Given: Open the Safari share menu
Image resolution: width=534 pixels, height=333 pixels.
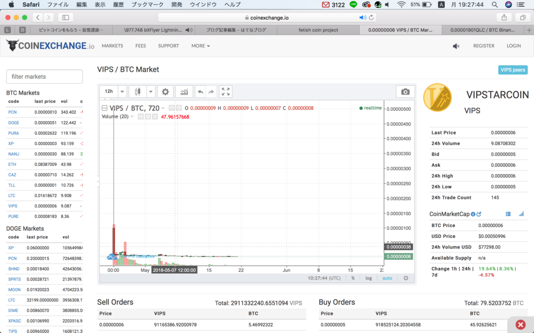Looking at the screenshot, I should click(504, 17).
